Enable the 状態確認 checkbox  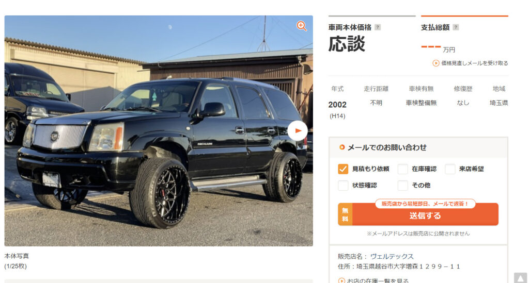[x=343, y=185]
